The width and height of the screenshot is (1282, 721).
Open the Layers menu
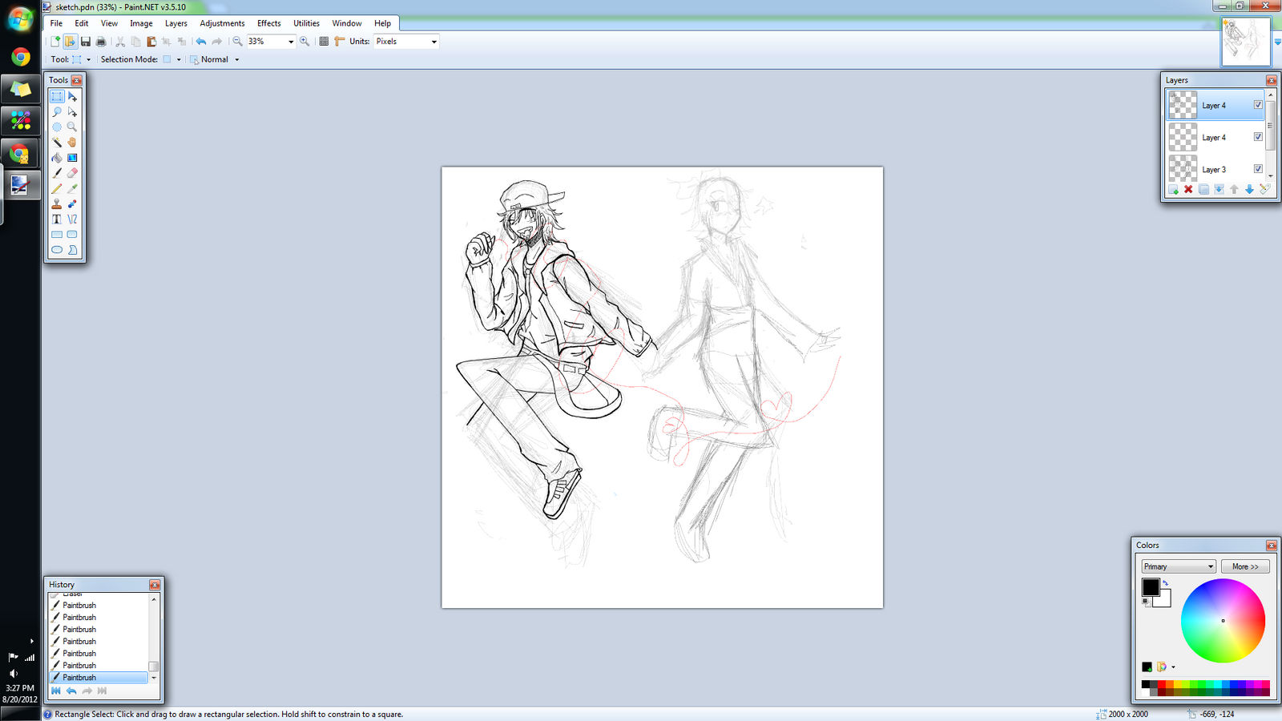click(175, 23)
